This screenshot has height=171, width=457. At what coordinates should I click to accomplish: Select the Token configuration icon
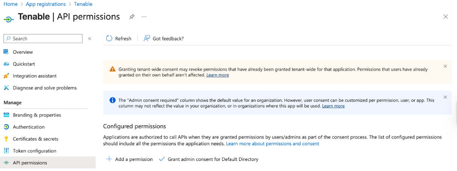(6, 151)
